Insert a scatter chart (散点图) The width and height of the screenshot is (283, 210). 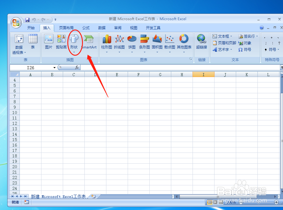tap(170, 43)
